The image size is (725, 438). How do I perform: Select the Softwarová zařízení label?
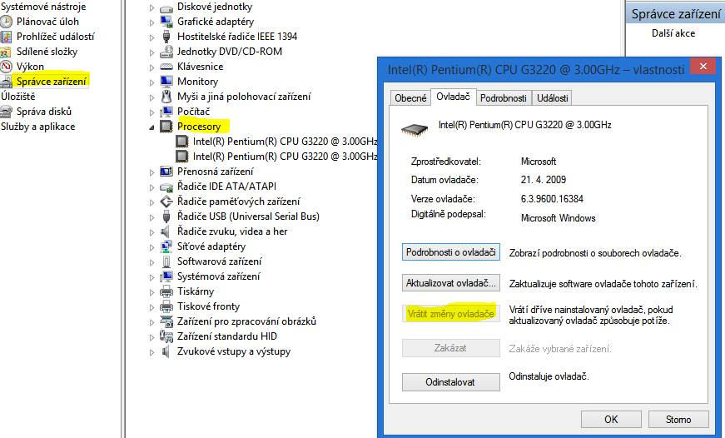(219, 261)
